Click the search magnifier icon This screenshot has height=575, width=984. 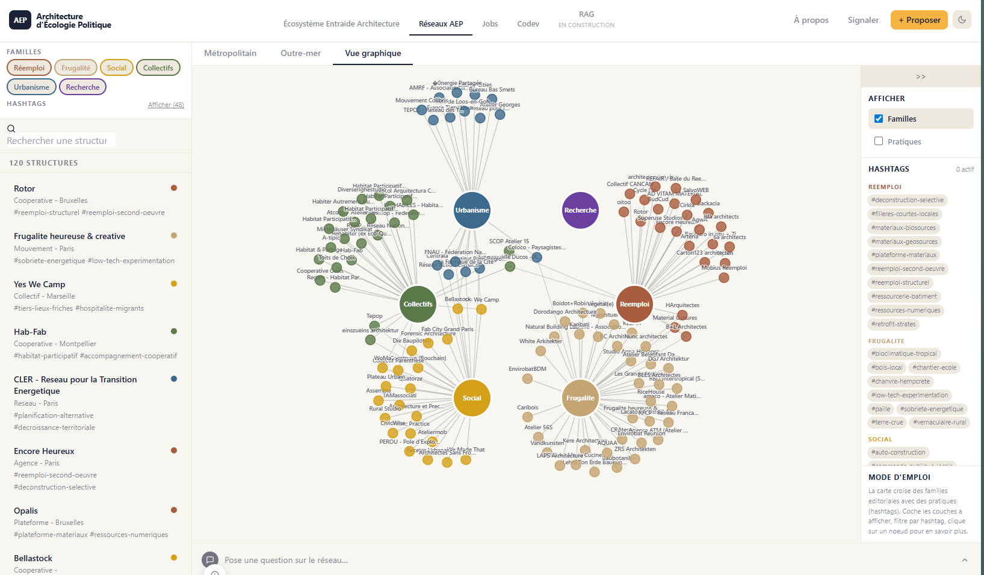11,128
